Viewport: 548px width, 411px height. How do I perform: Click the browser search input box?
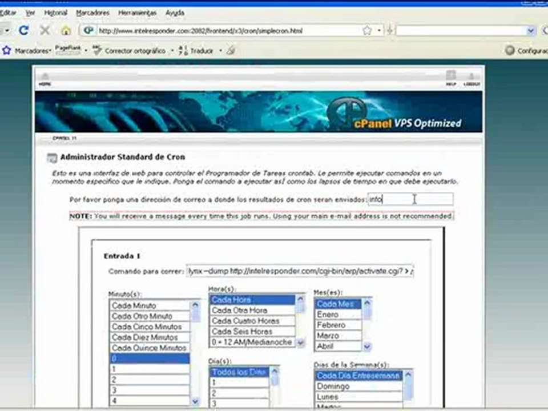click(x=461, y=31)
